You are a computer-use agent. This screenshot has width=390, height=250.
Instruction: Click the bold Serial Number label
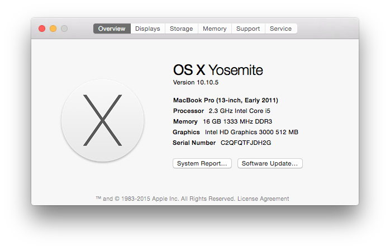(x=194, y=143)
